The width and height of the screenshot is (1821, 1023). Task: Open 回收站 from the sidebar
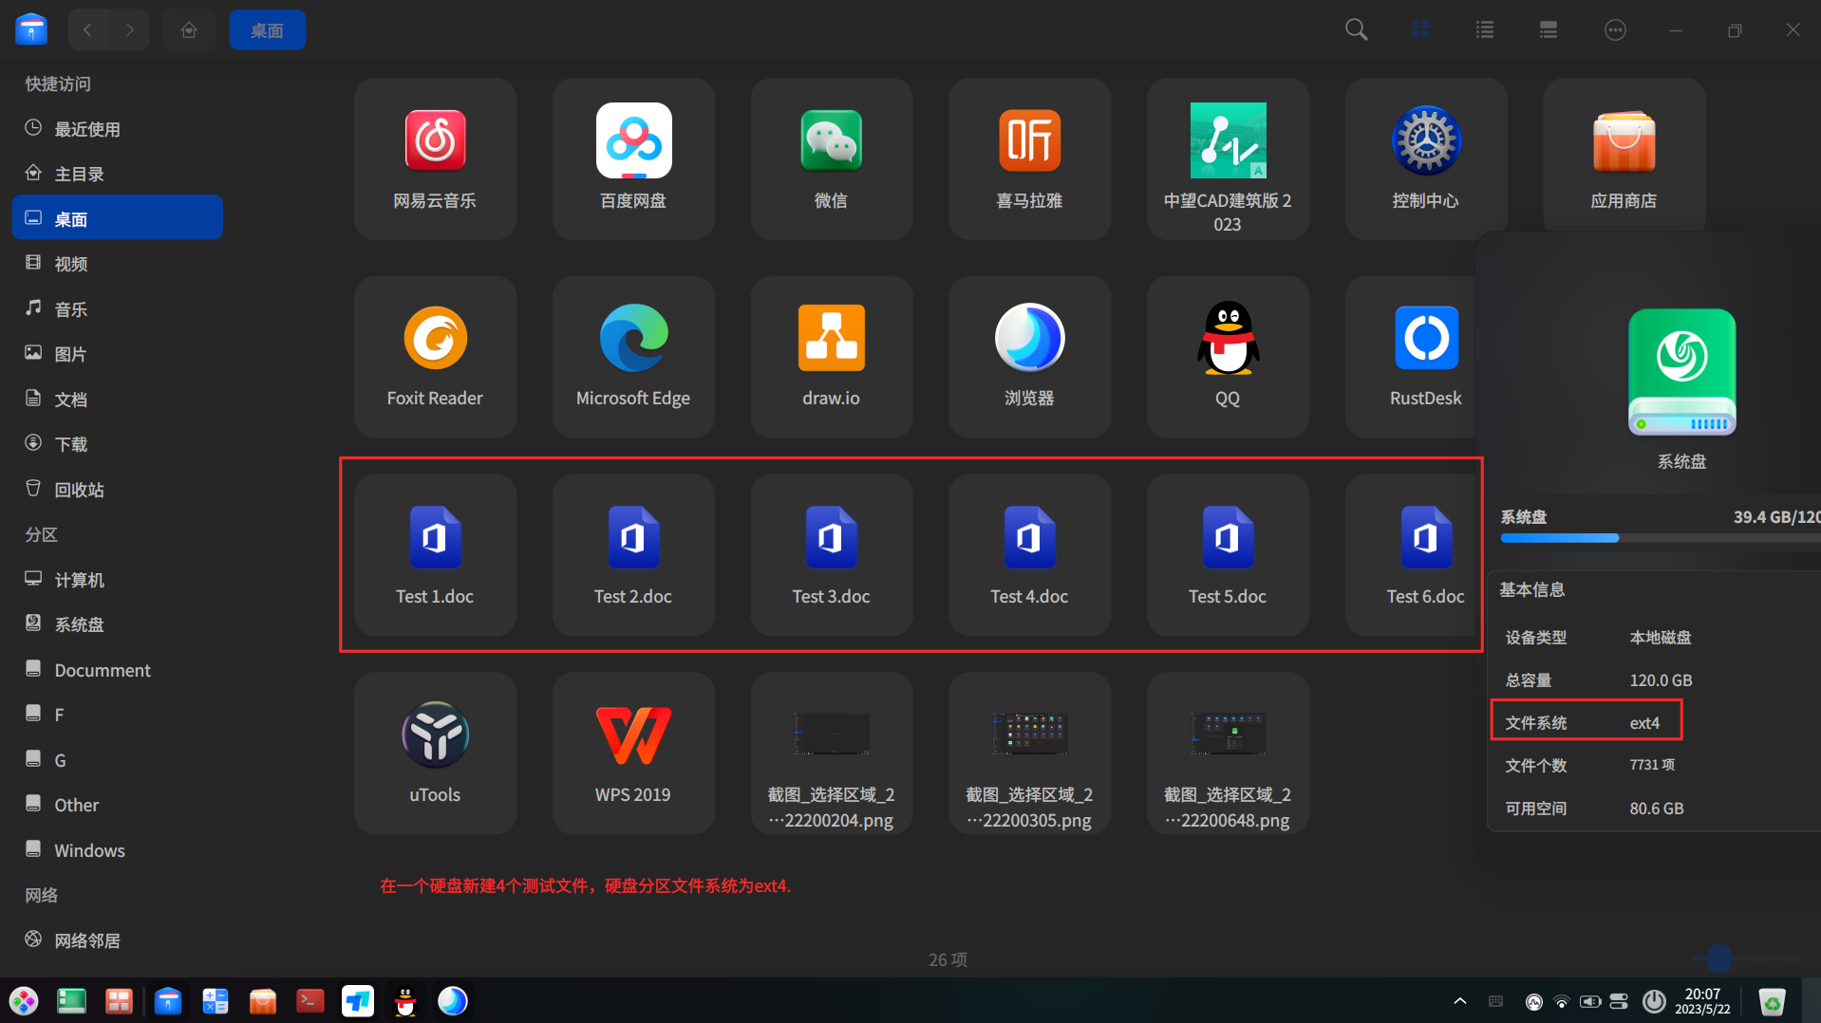tap(80, 489)
